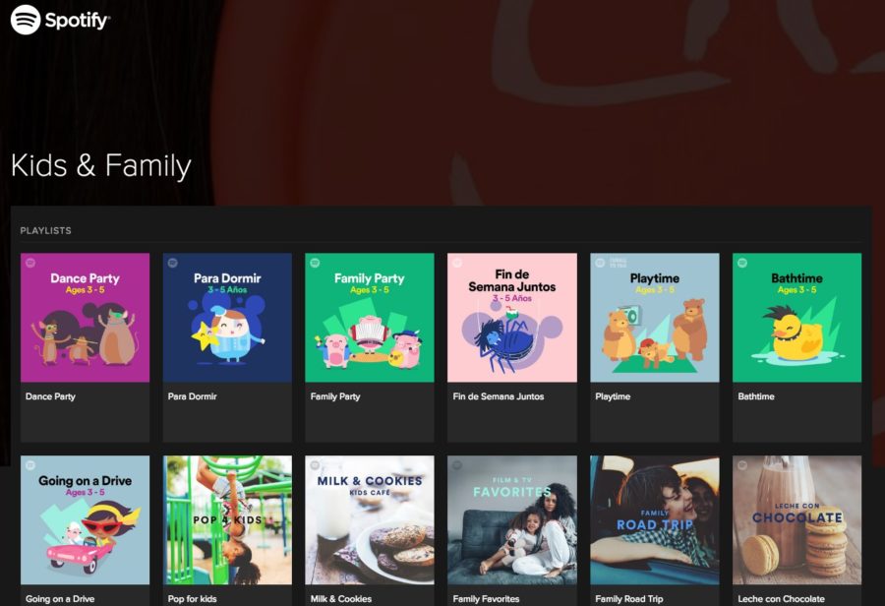
Task: Open the Pop 4 Kids playground cover
Action: coord(227,520)
